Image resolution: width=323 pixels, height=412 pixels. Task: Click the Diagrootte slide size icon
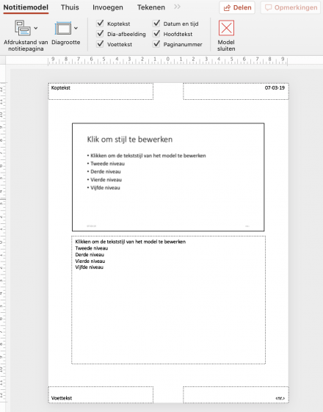pyautogui.click(x=63, y=28)
